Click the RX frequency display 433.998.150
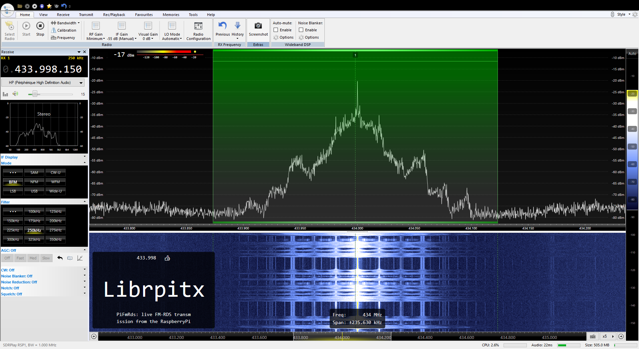The height and width of the screenshot is (349, 639). click(x=48, y=69)
